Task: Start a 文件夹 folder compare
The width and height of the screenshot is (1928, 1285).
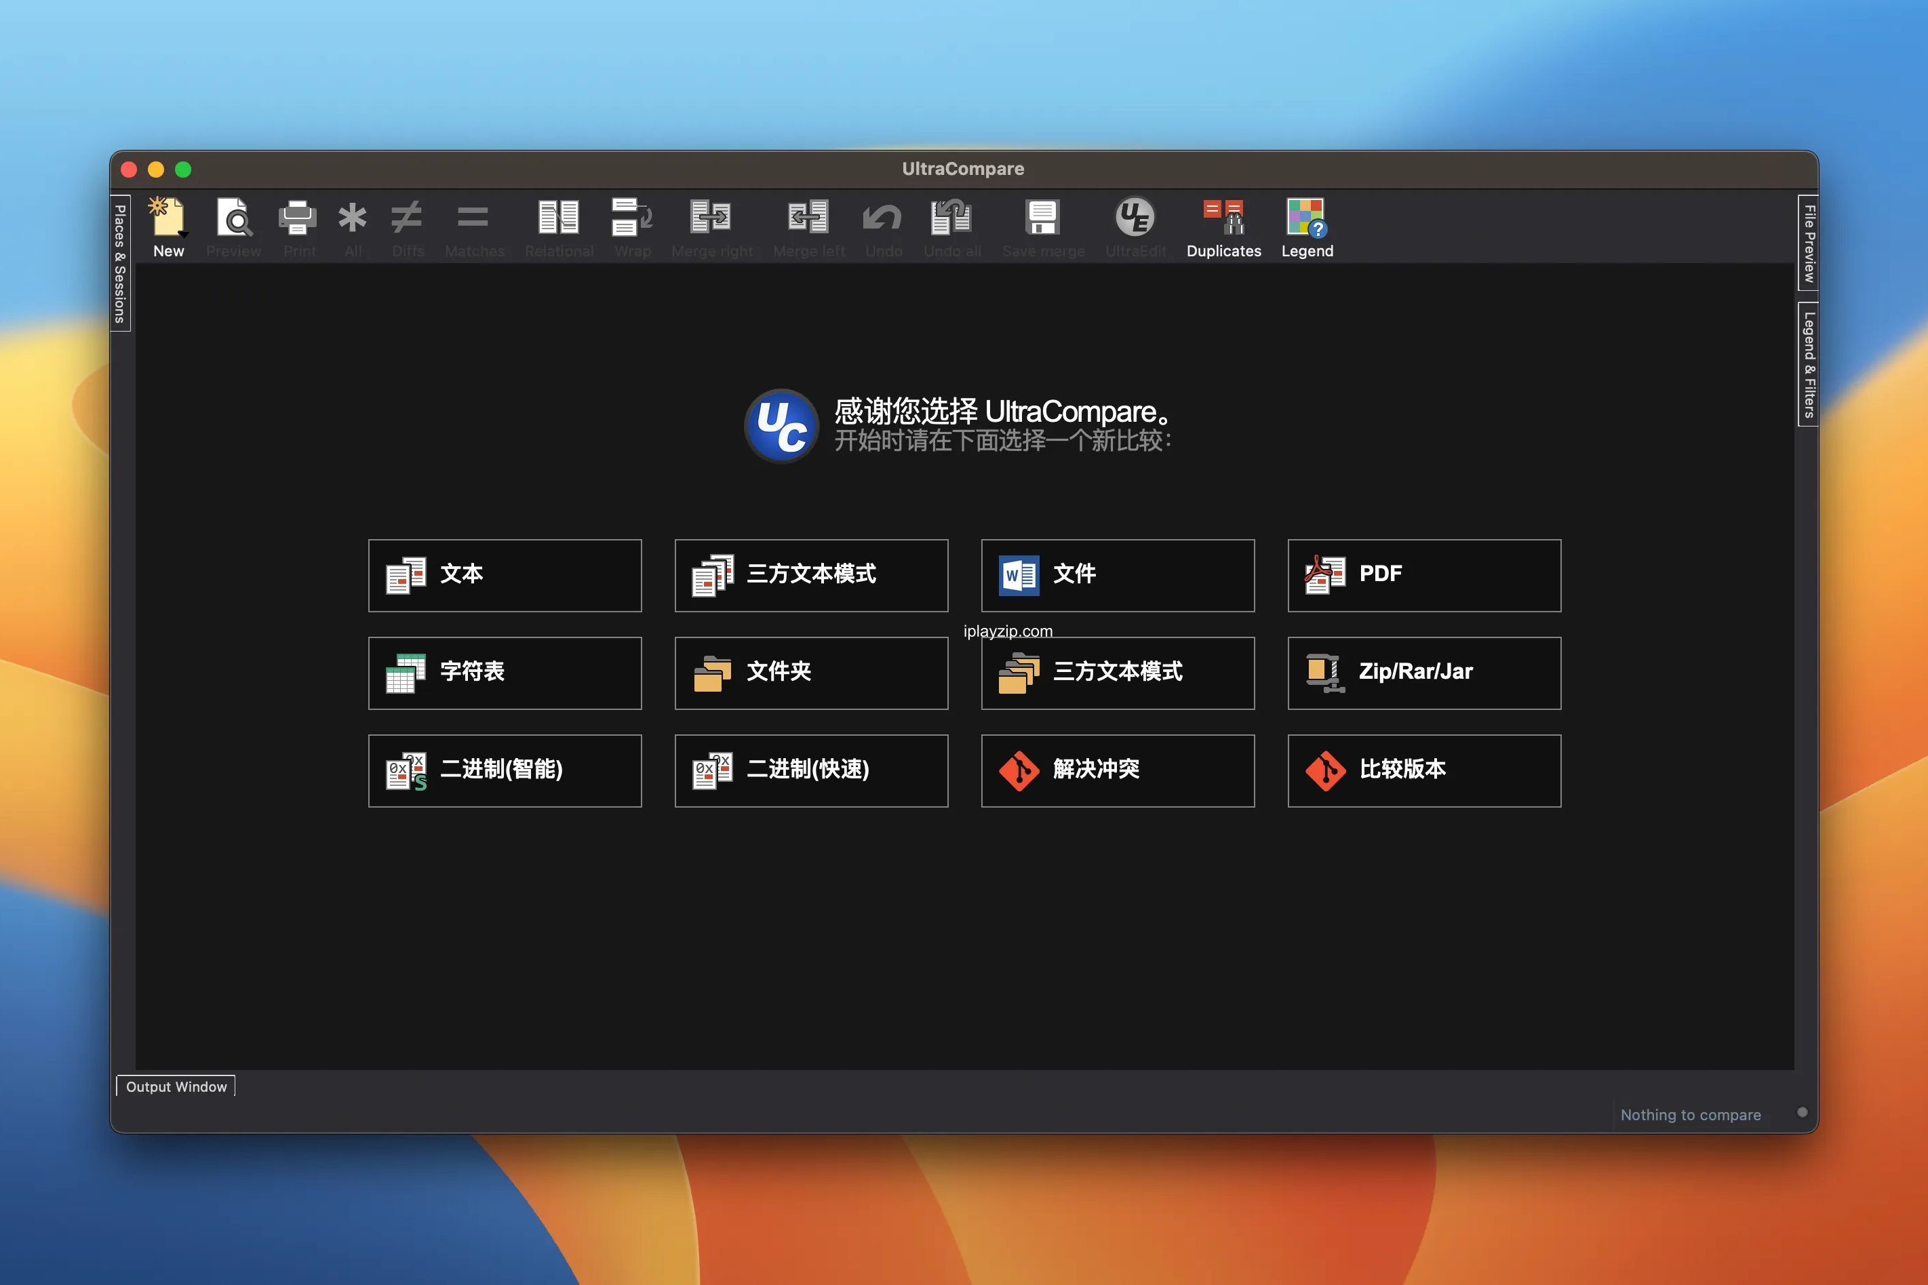Action: coord(811,673)
